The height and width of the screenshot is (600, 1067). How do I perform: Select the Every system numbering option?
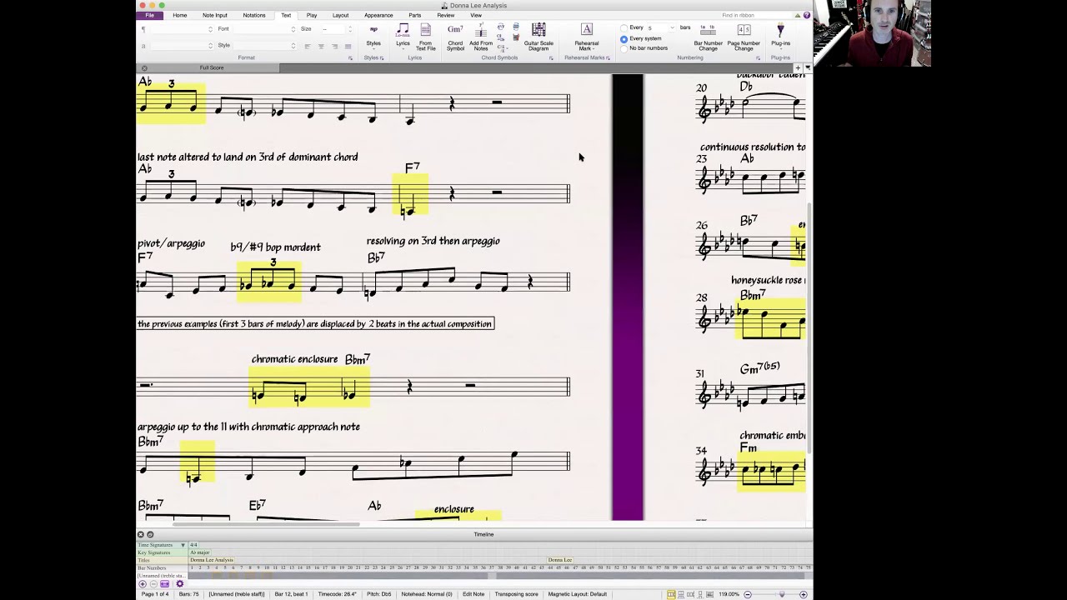point(624,38)
